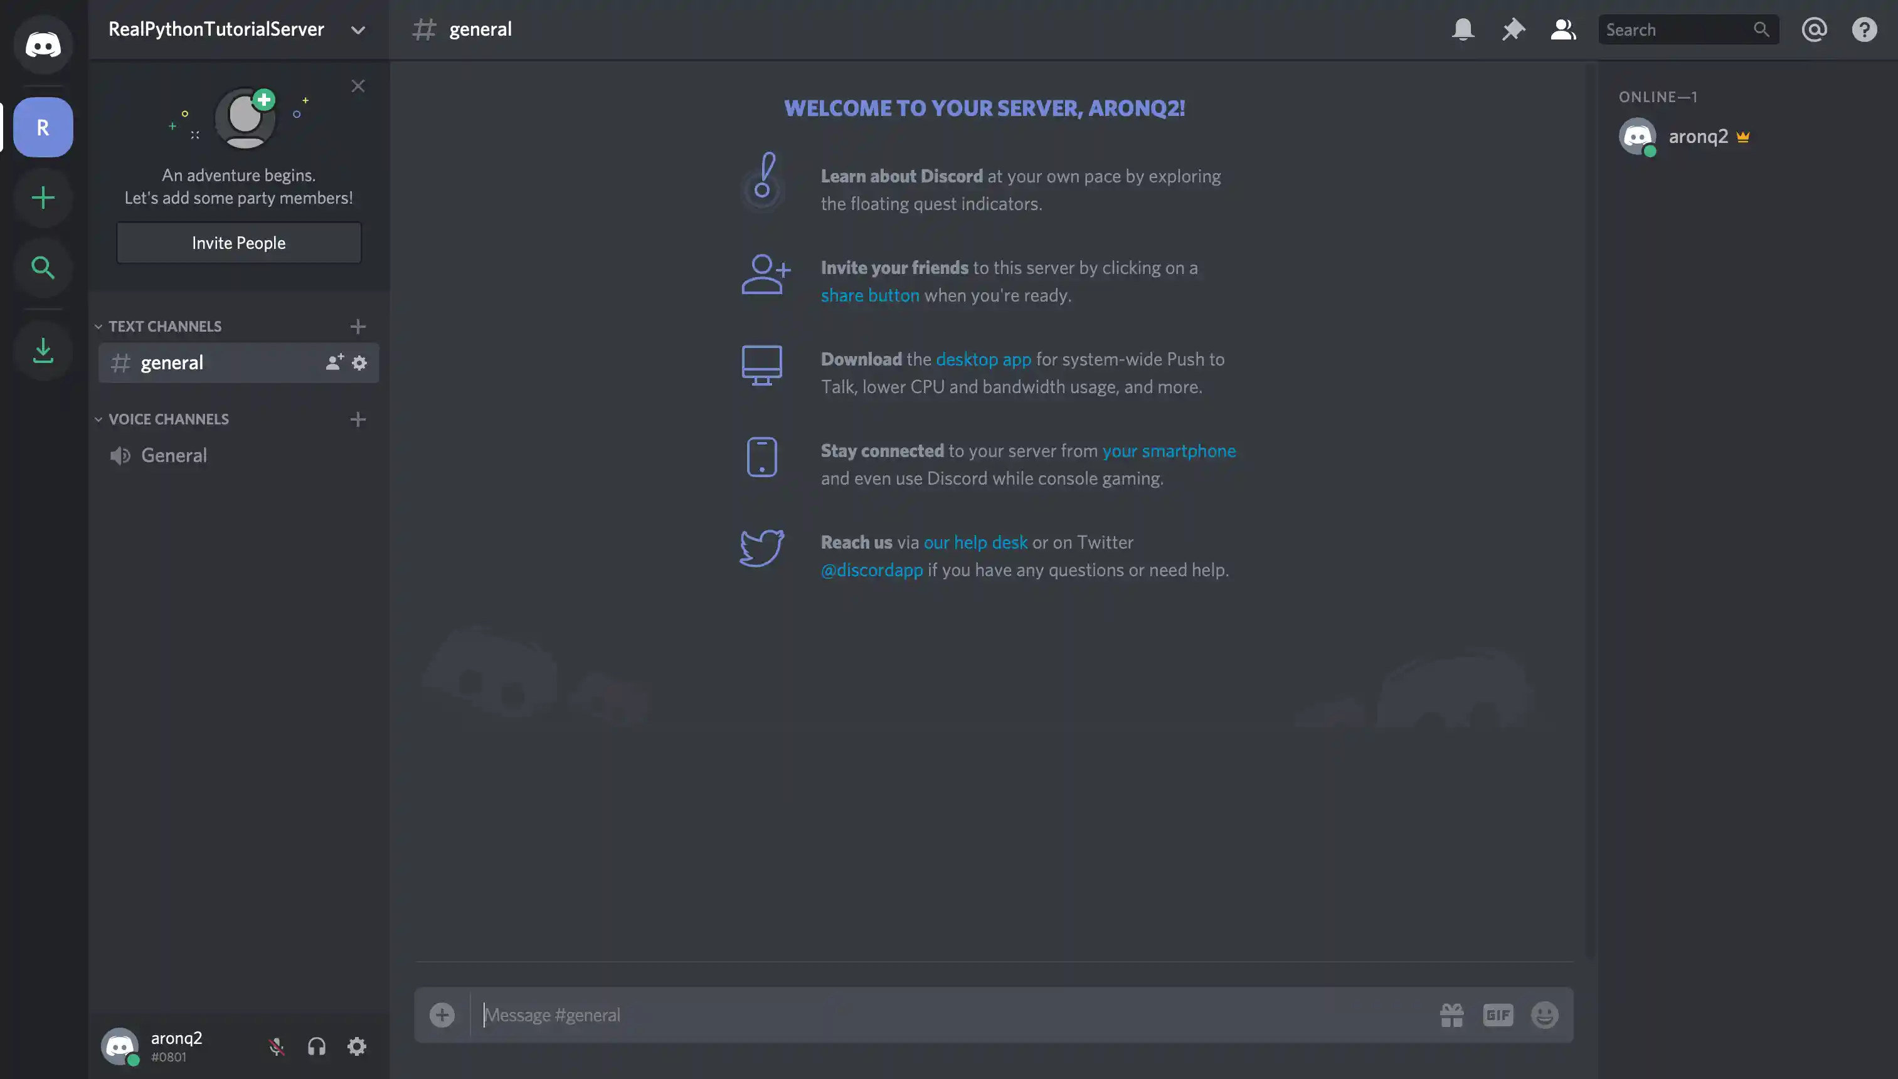
Task: Open the gift picker in the message bar
Action: point(1451,1014)
